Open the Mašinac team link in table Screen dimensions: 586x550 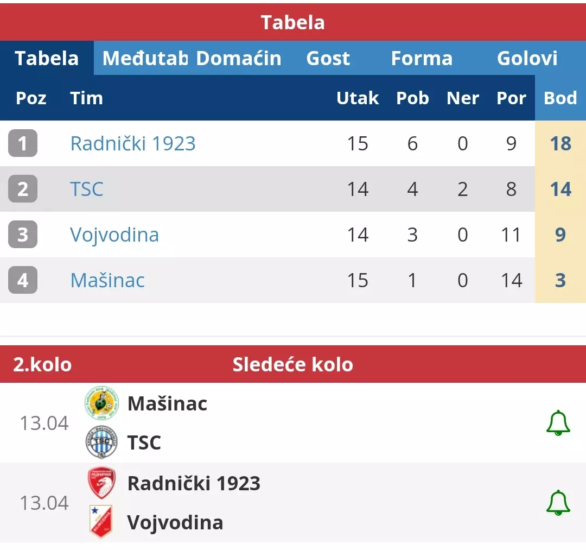coord(107,280)
